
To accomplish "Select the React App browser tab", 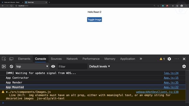I will click(36, 2).
